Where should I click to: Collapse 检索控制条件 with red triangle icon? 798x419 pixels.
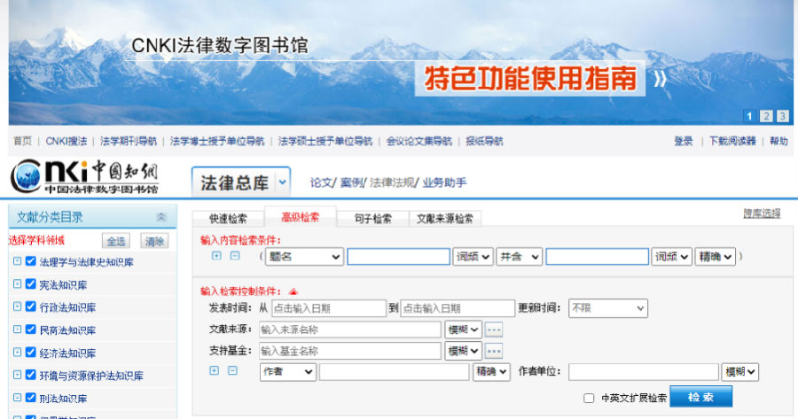(293, 291)
